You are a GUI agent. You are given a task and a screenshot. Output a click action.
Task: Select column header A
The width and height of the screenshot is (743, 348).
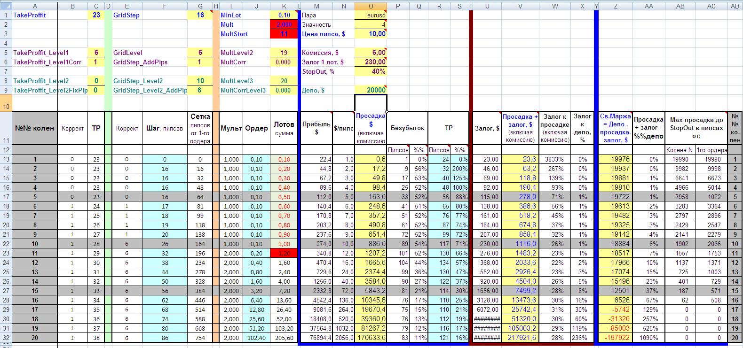click(35, 6)
